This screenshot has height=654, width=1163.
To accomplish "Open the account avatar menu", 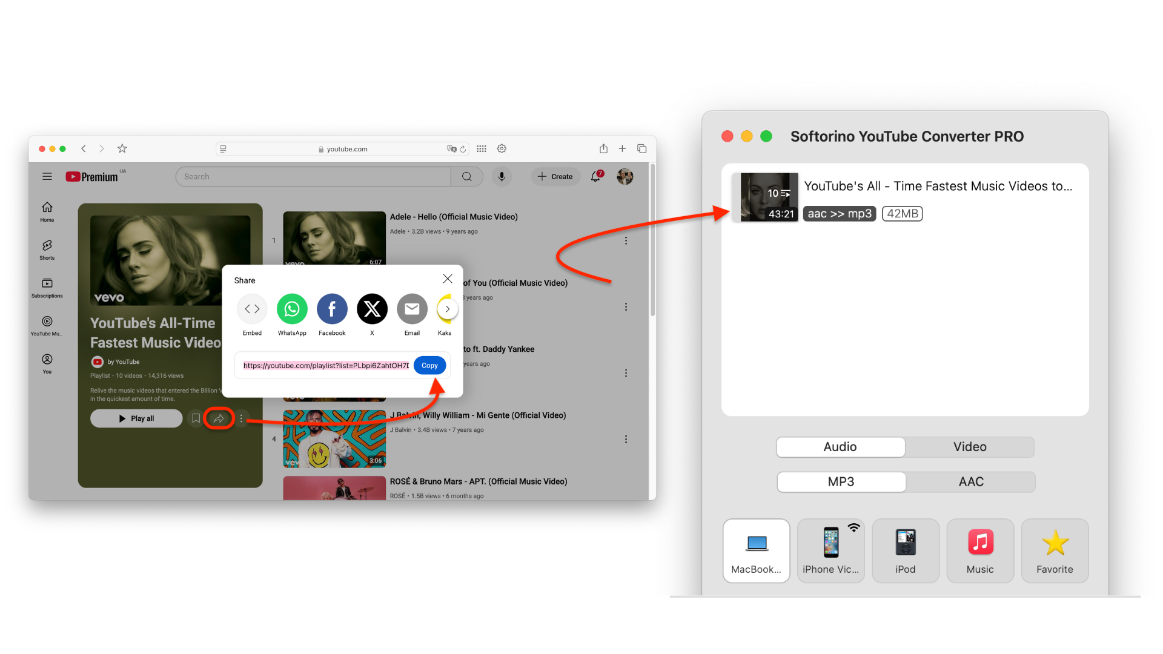I will coord(625,176).
